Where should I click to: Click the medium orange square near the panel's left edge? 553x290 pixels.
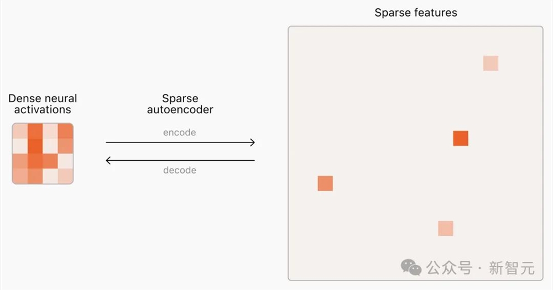[325, 183]
